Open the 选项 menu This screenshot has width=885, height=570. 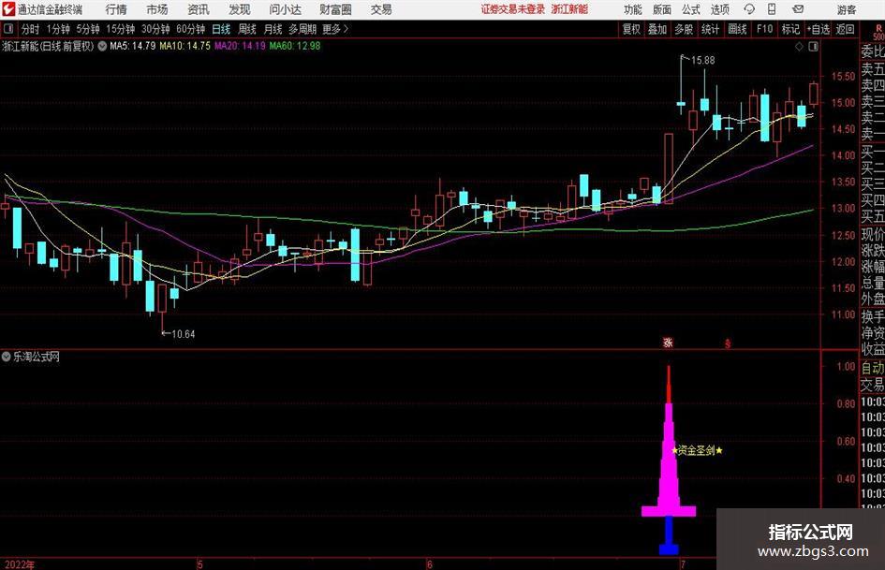pos(719,9)
